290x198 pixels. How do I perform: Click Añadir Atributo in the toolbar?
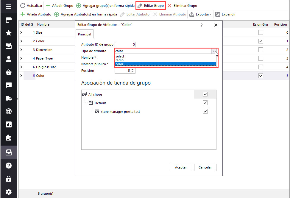point(36,14)
